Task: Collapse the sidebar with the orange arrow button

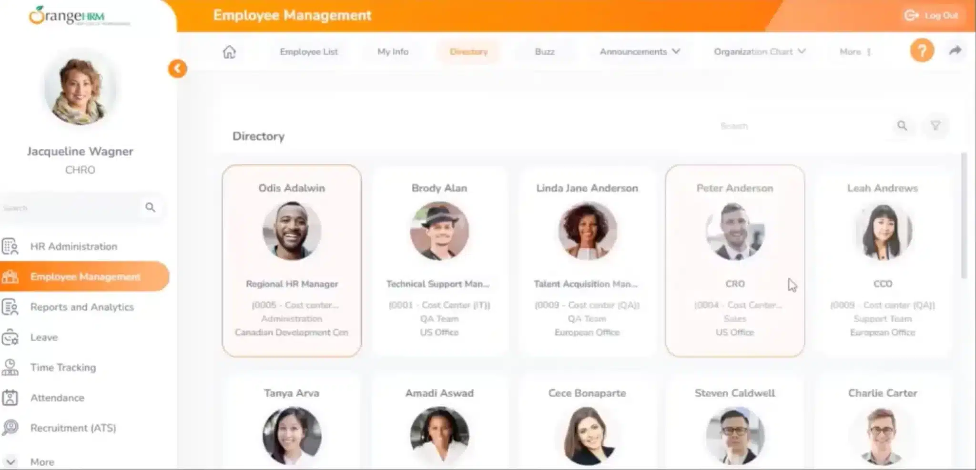Action: pos(177,69)
